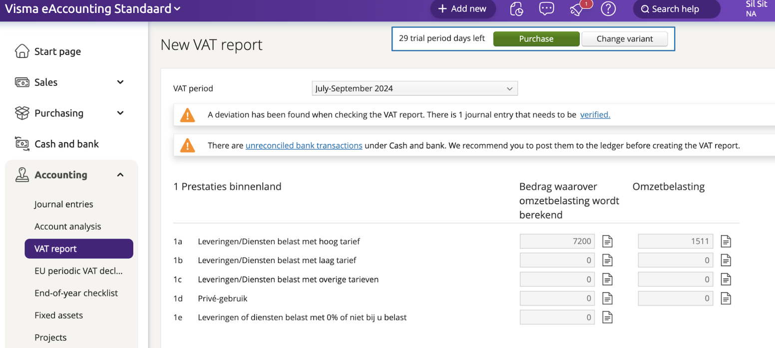
Task: Click the Cash and bank icon
Action: tap(21, 144)
